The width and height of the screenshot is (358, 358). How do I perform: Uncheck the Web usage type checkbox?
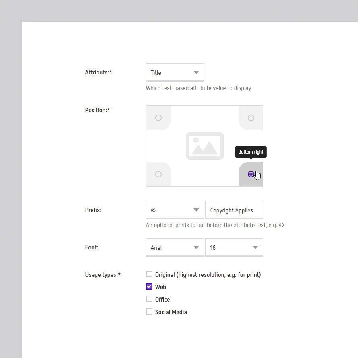149,286
